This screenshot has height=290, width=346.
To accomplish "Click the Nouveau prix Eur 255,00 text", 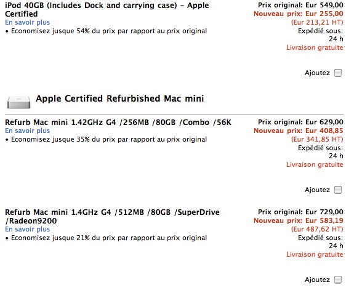I will (x=299, y=14).
